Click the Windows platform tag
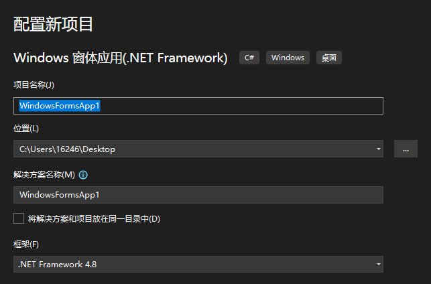The image size is (431, 284). pos(288,58)
